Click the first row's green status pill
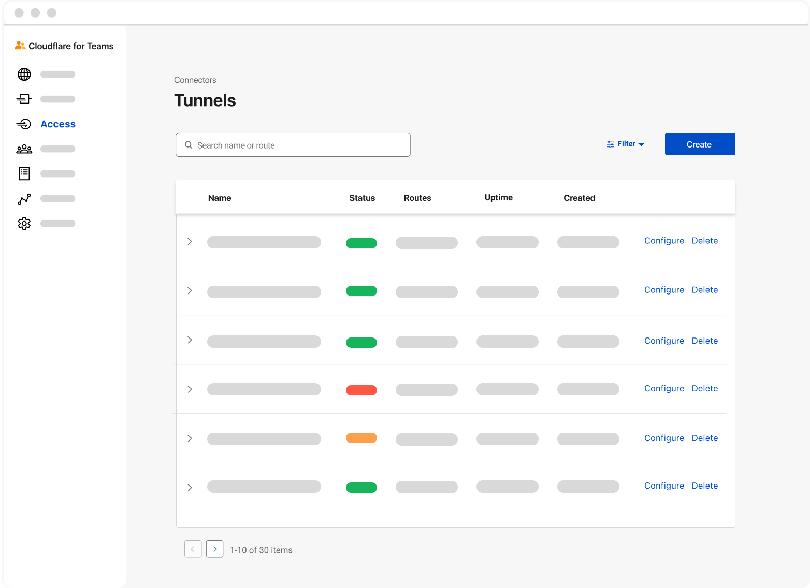The width and height of the screenshot is (810, 588). [x=361, y=243]
